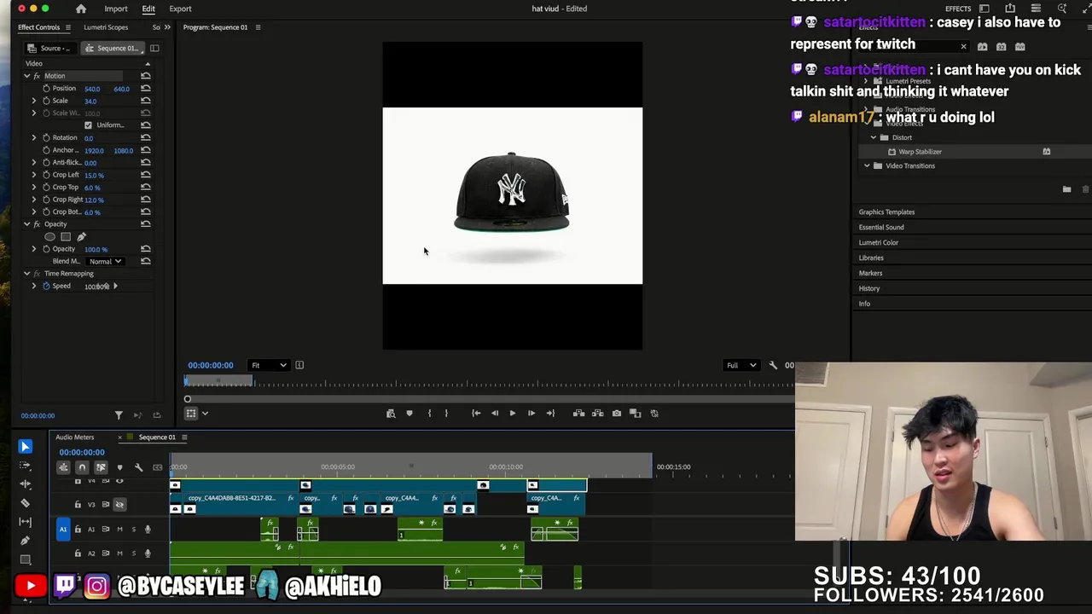The height and width of the screenshot is (614, 1092).
Task: Play the sequence in Program monitor
Action: (513, 414)
